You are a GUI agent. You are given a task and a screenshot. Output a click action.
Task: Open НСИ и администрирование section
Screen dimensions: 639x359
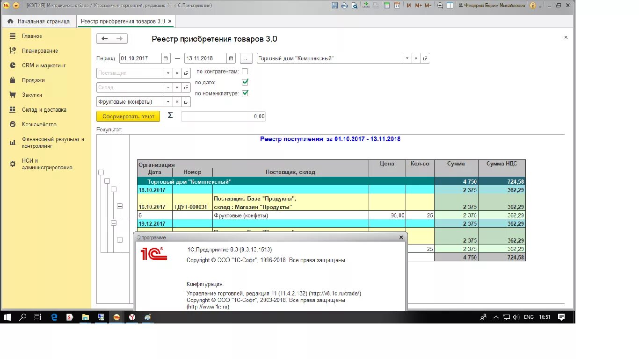[x=47, y=164]
